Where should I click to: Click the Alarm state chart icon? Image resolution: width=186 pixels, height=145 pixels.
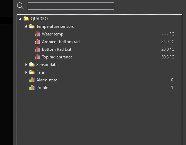32,80
